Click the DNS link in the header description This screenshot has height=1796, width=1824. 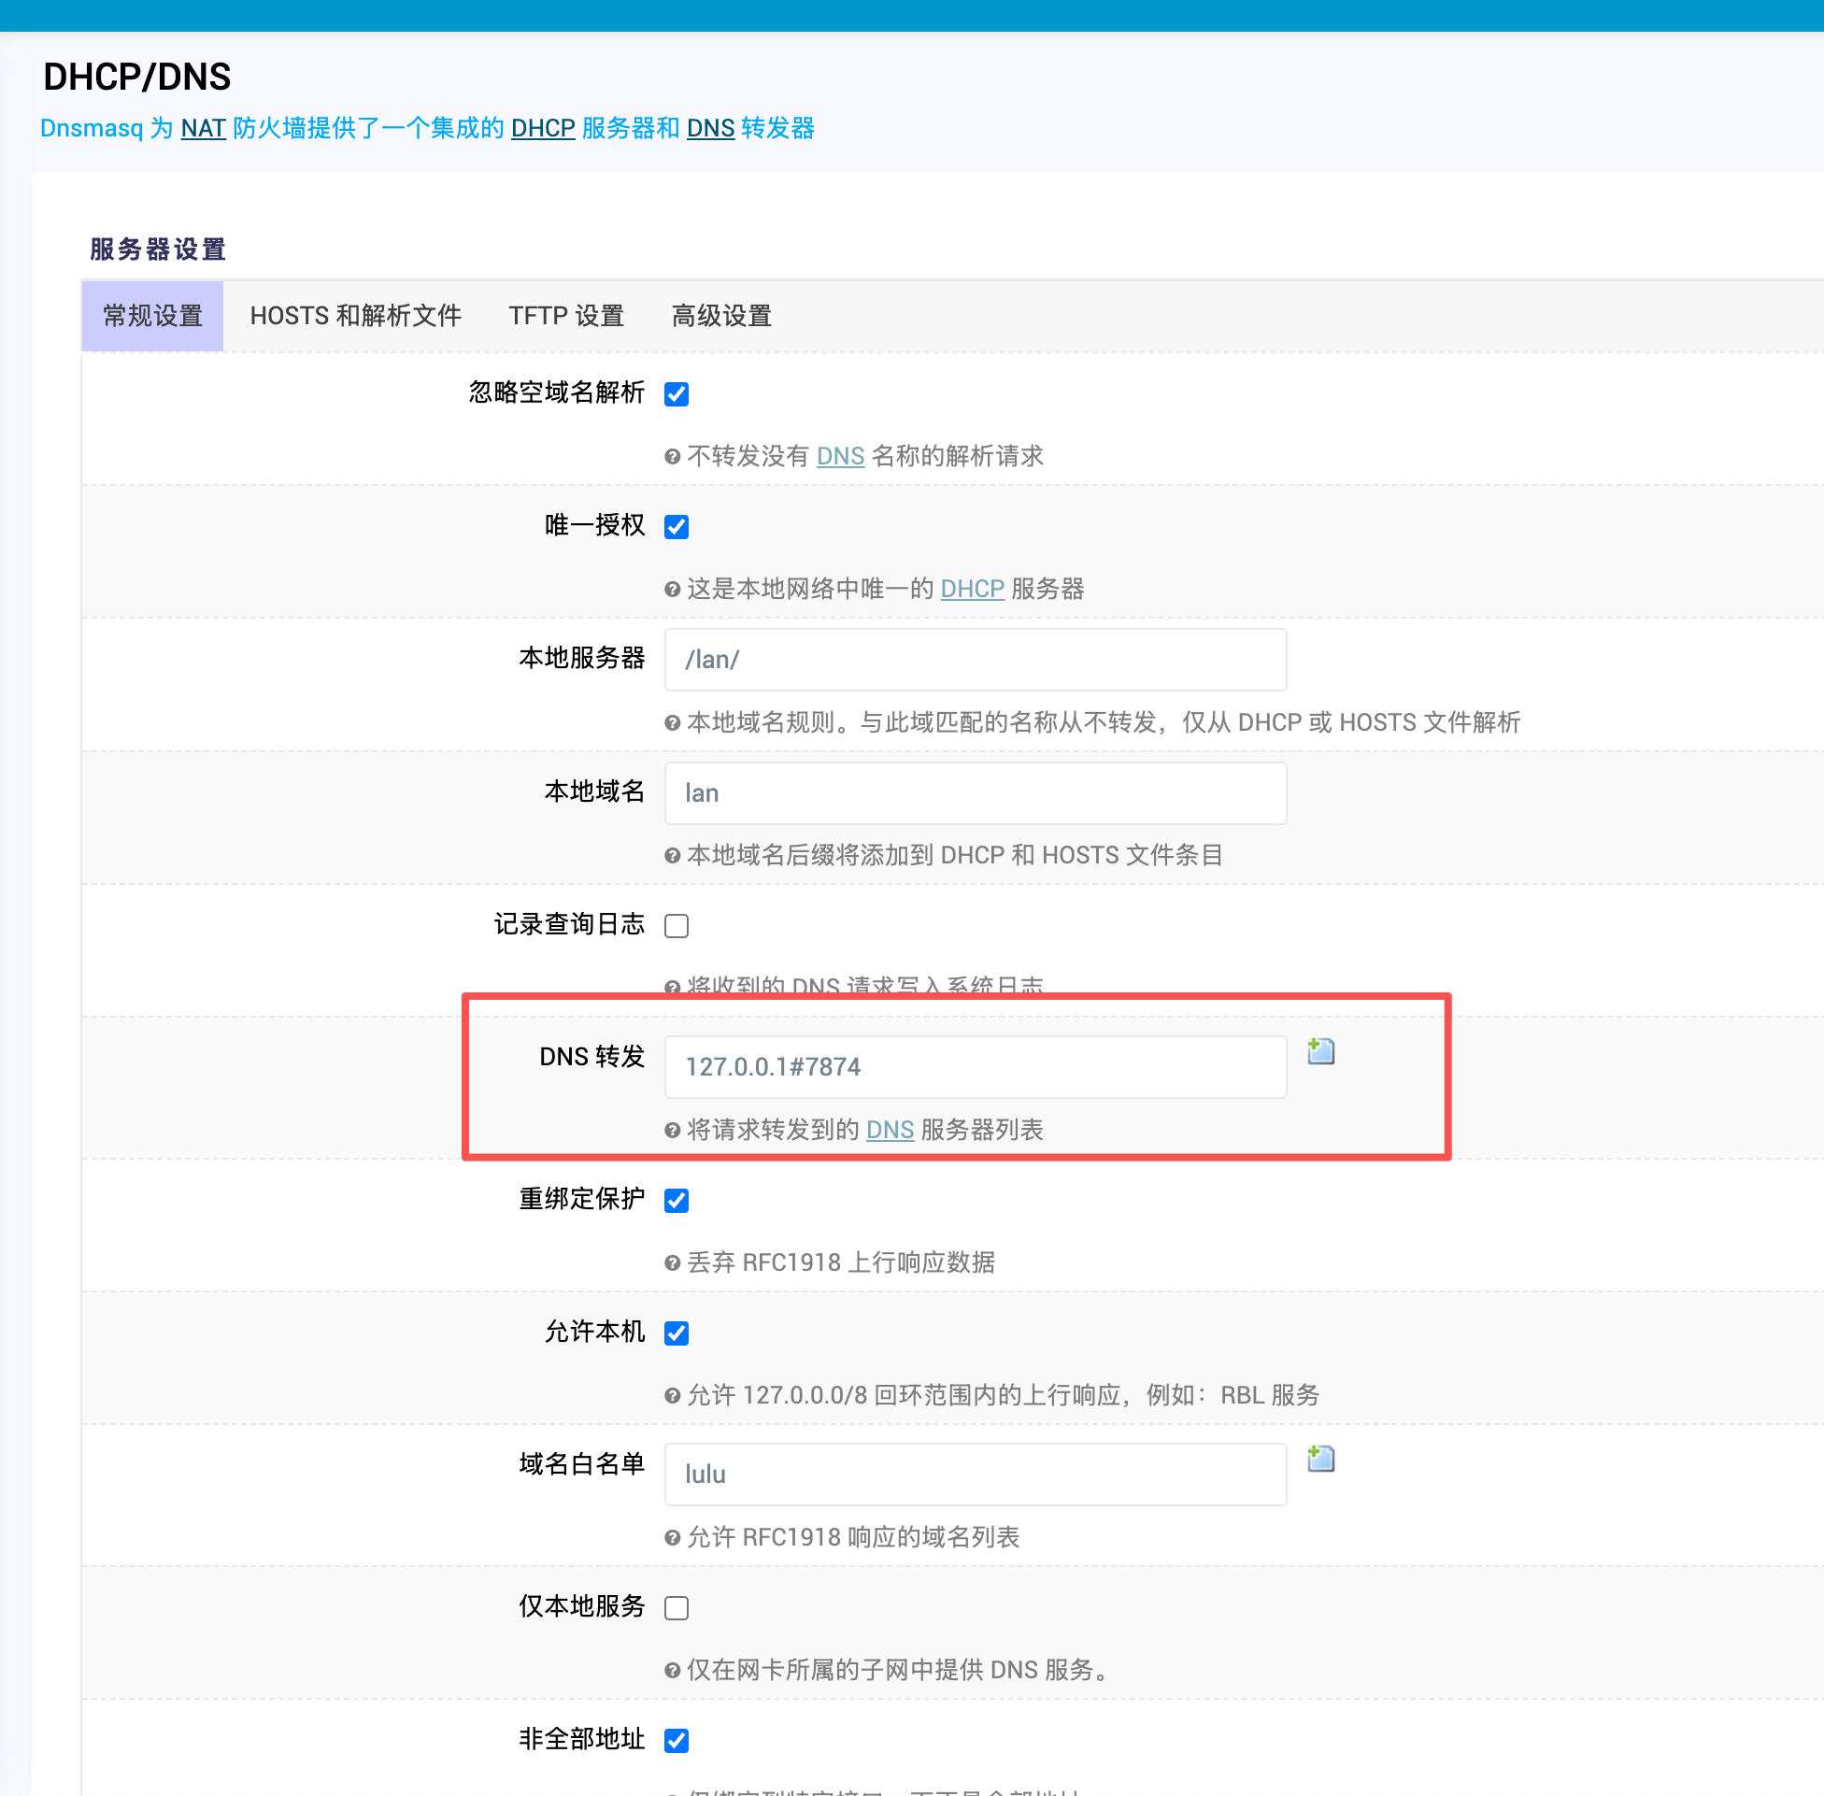pyautogui.click(x=710, y=128)
